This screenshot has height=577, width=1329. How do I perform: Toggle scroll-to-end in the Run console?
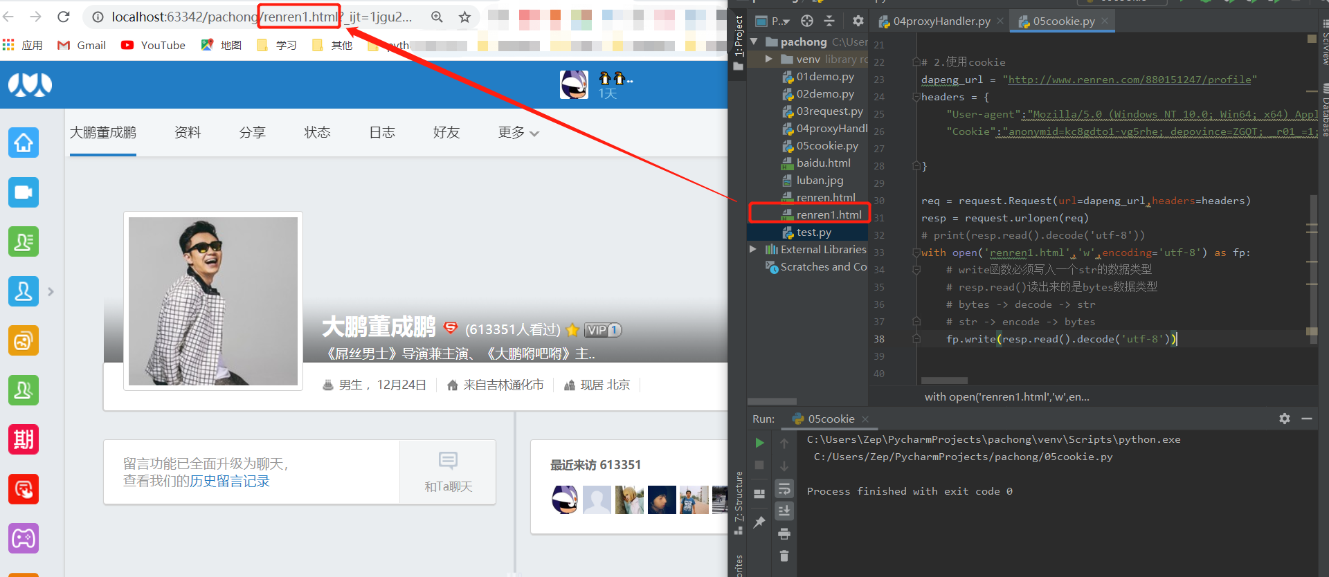784,511
